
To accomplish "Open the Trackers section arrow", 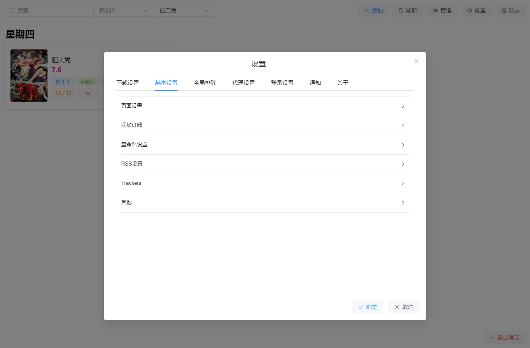I will point(403,184).
